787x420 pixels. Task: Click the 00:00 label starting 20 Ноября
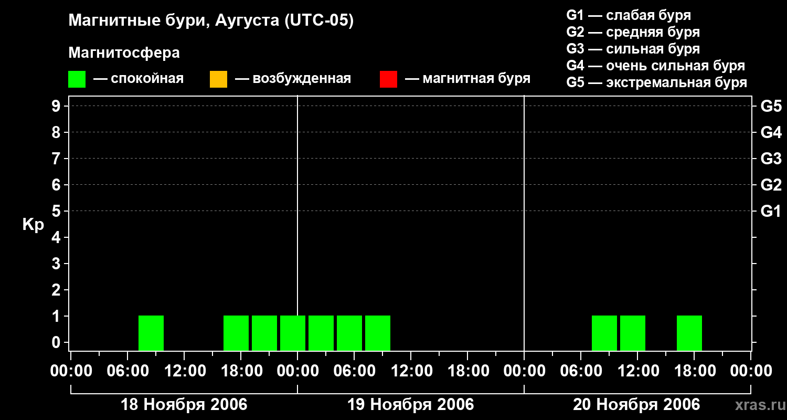[524, 371]
